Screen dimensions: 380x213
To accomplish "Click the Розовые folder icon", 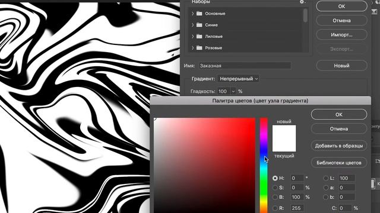I will (x=199, y=48).
